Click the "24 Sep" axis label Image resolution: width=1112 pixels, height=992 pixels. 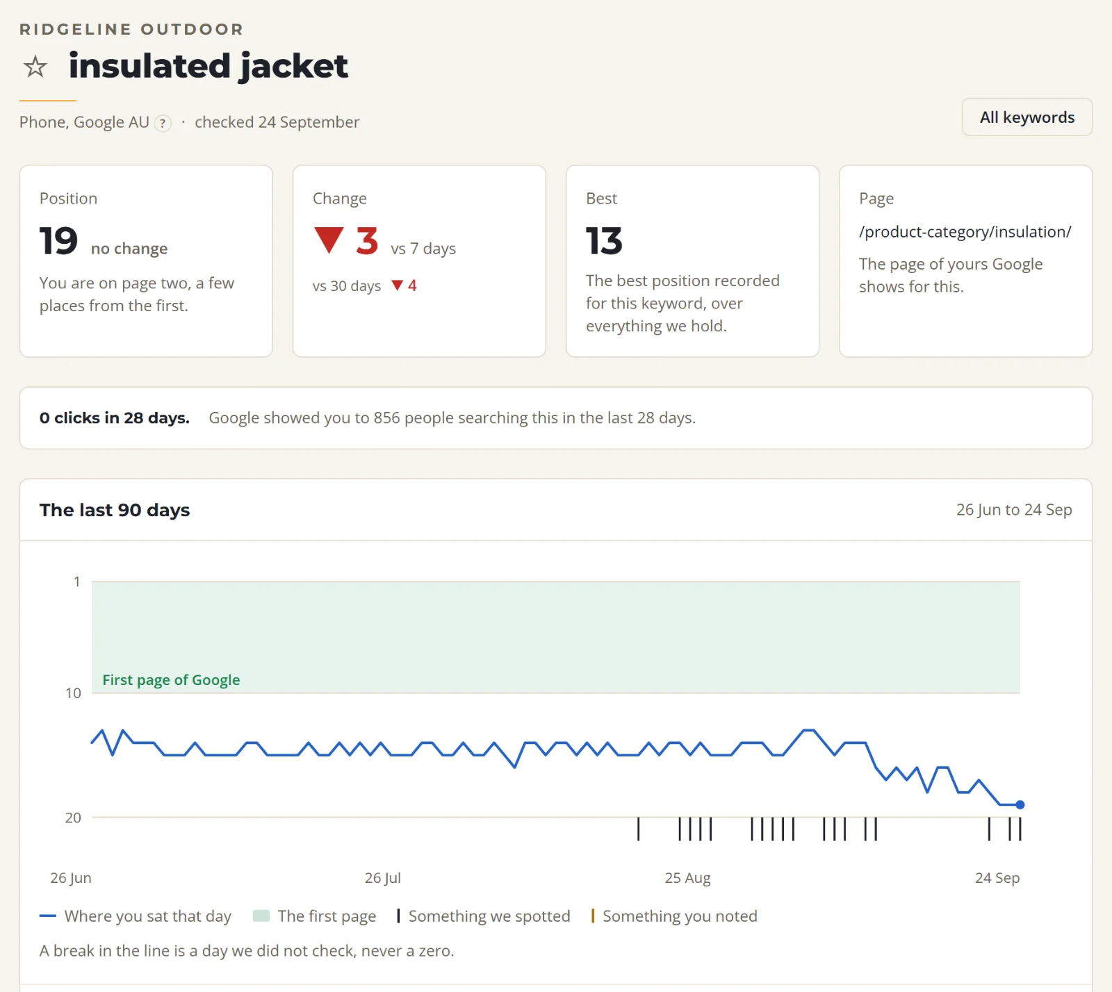point(997,878)
